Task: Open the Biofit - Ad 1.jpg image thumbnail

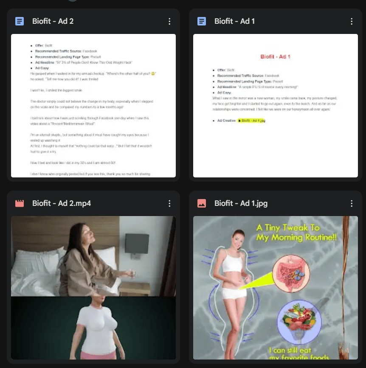Action: coord(276,288)
